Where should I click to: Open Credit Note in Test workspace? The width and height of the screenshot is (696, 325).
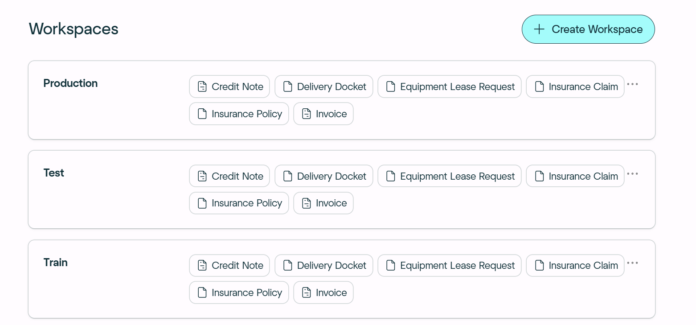[x=229, y=176]
